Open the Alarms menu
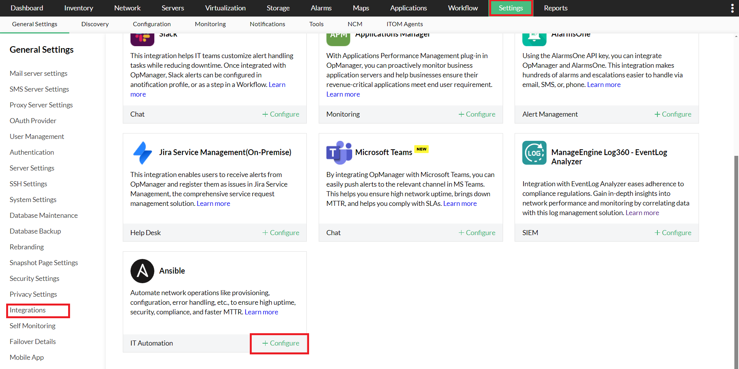 pyautogui.click(x=321, y=8)
